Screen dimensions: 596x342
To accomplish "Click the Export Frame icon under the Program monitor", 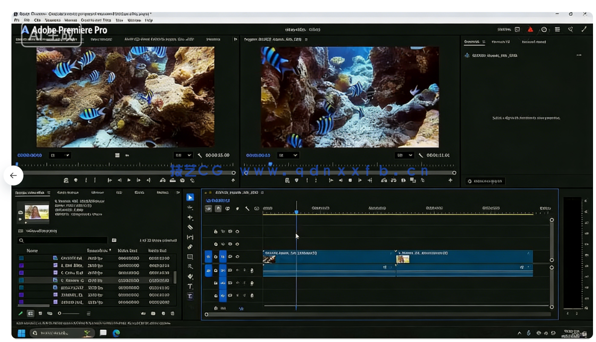I will (x=403, y=180).
